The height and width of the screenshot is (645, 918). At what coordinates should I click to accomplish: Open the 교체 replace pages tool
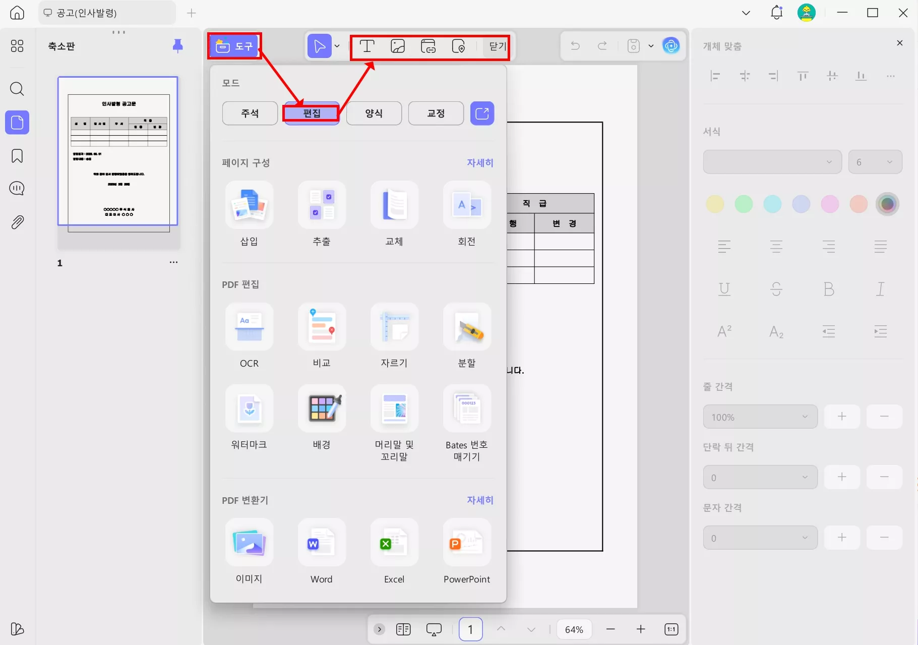(394, 214)
